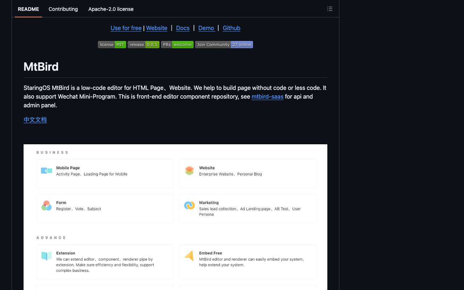Click the Mobile Page icon
Screen dimensions: 464x290
[x=46, y=170]
